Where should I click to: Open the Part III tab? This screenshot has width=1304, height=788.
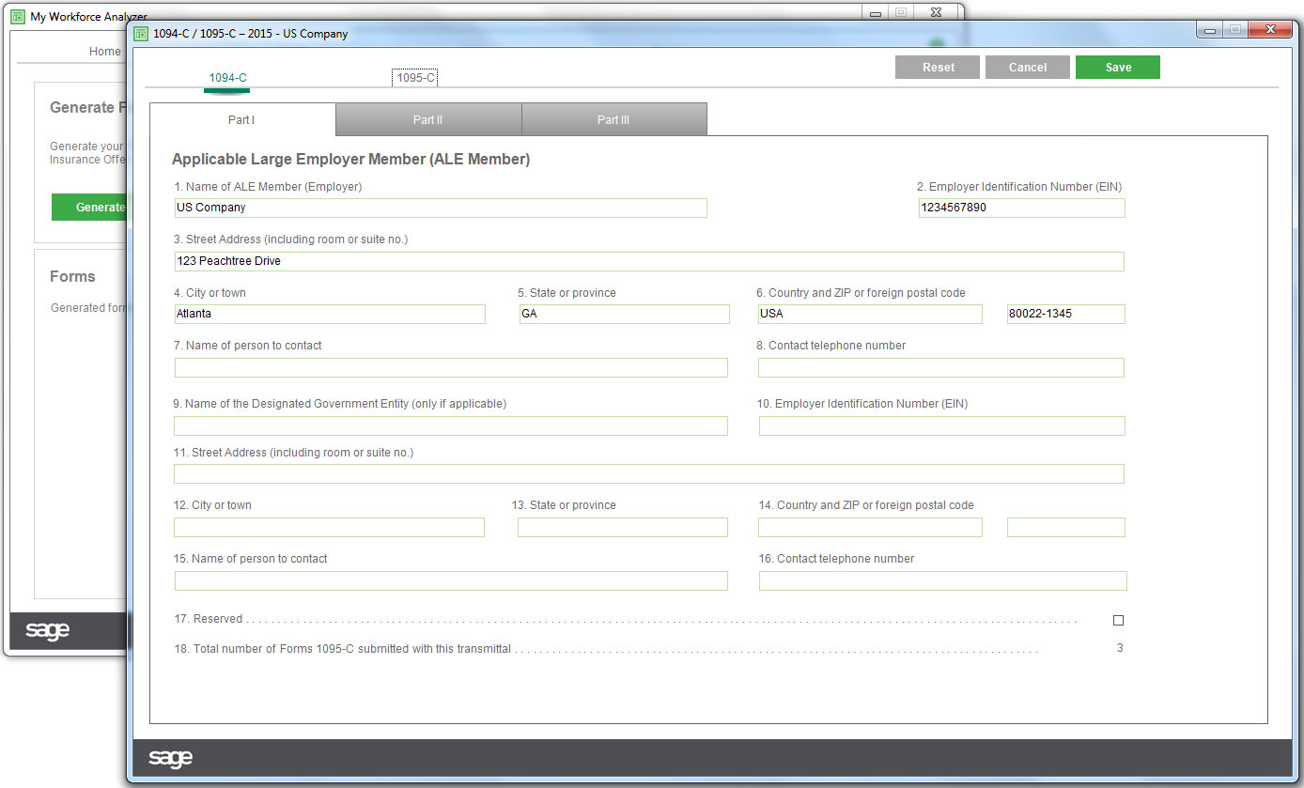tap(613, 119)
